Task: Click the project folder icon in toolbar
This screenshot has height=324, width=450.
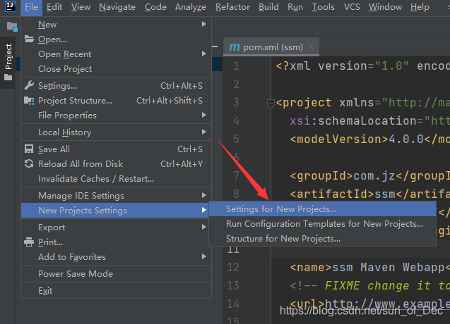Action: [x=12, y=27]
